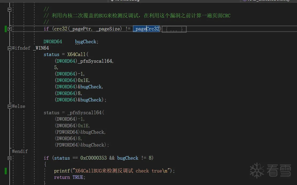The width and height of the screenshot is (297, 185).
Task: Click the Chinese comment mentioning BUG and CRC
Action: [x=137, y=16]
